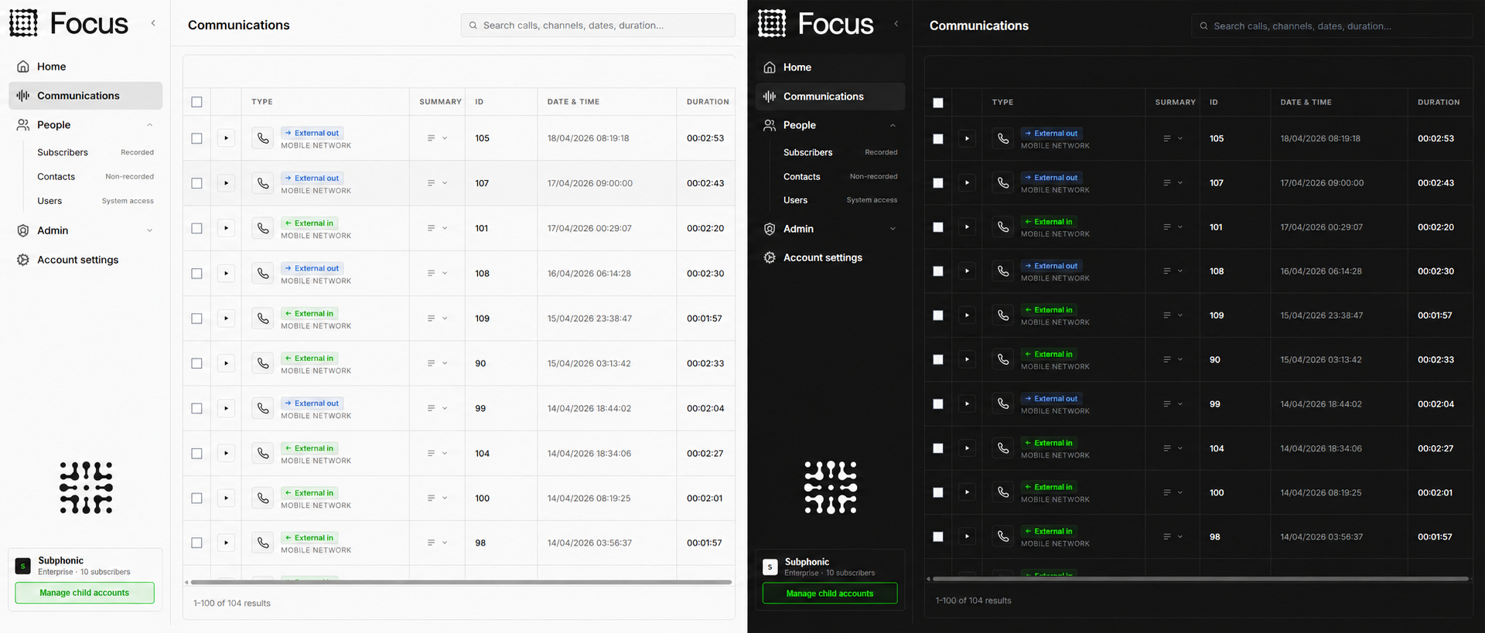The width and height of the screenshot is (1485, 633).
Task: Collapse the People section in dark sidebar
Action: click(893, 125)
